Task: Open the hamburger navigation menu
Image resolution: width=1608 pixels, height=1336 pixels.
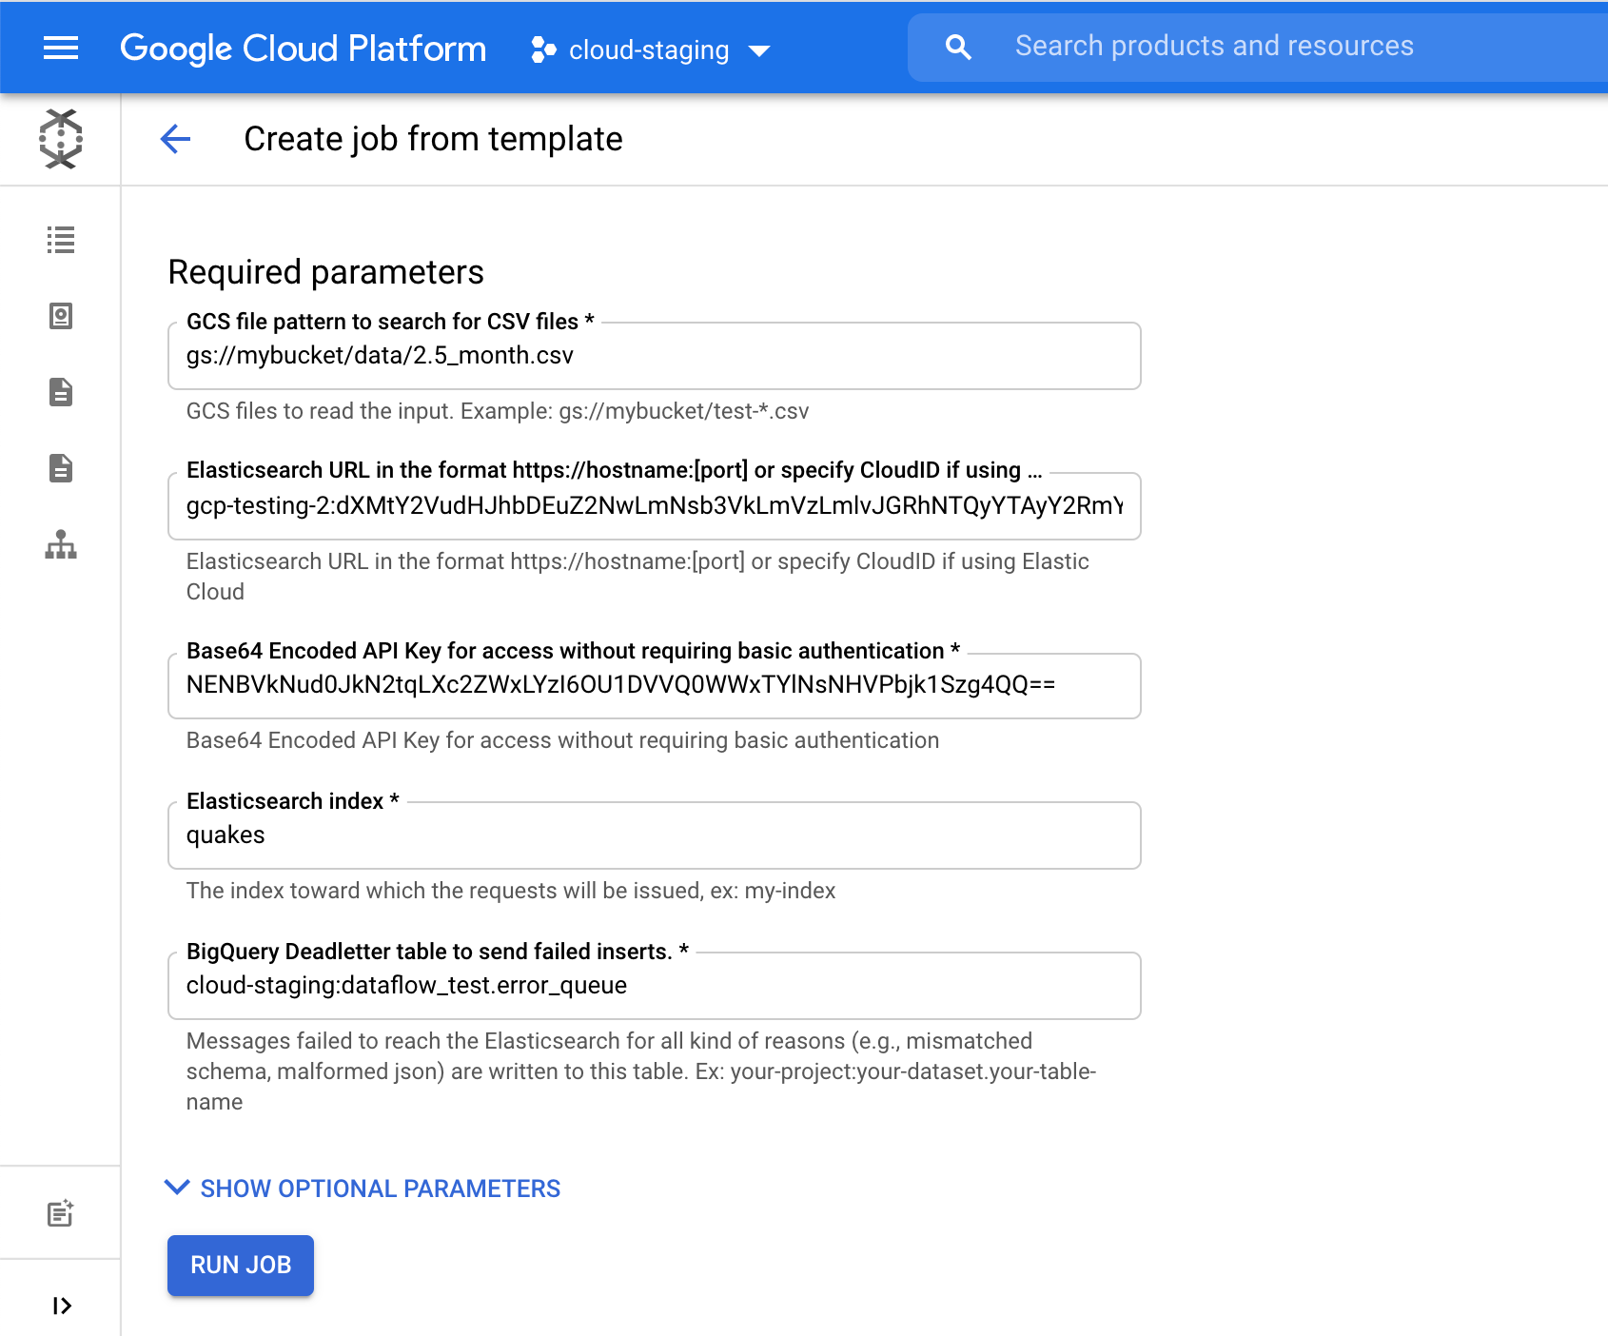Action: (61, 48)
